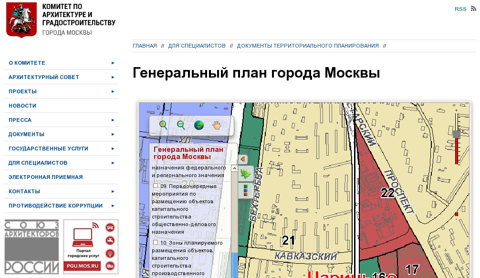The height and width of the screenshot is (278, 480).
Task: Toggle the layer 10 production zones checkbox
Action: [x=156, y=242]
